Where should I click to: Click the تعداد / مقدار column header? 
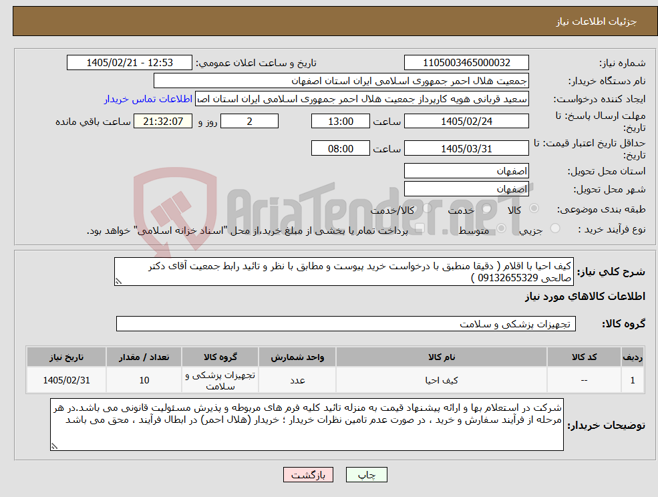point(144,357)
